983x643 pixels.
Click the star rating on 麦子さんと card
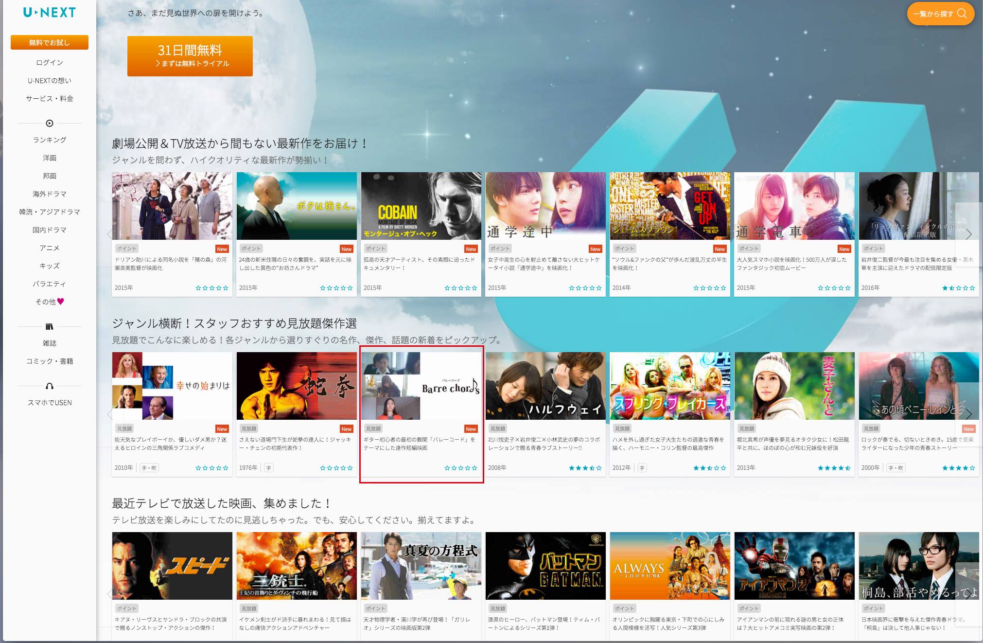coord(834,468)
